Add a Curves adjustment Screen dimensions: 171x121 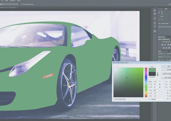point(169,42)
